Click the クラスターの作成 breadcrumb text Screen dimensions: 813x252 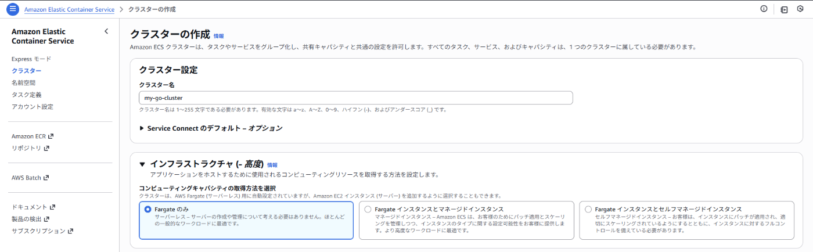pos(152,9)
